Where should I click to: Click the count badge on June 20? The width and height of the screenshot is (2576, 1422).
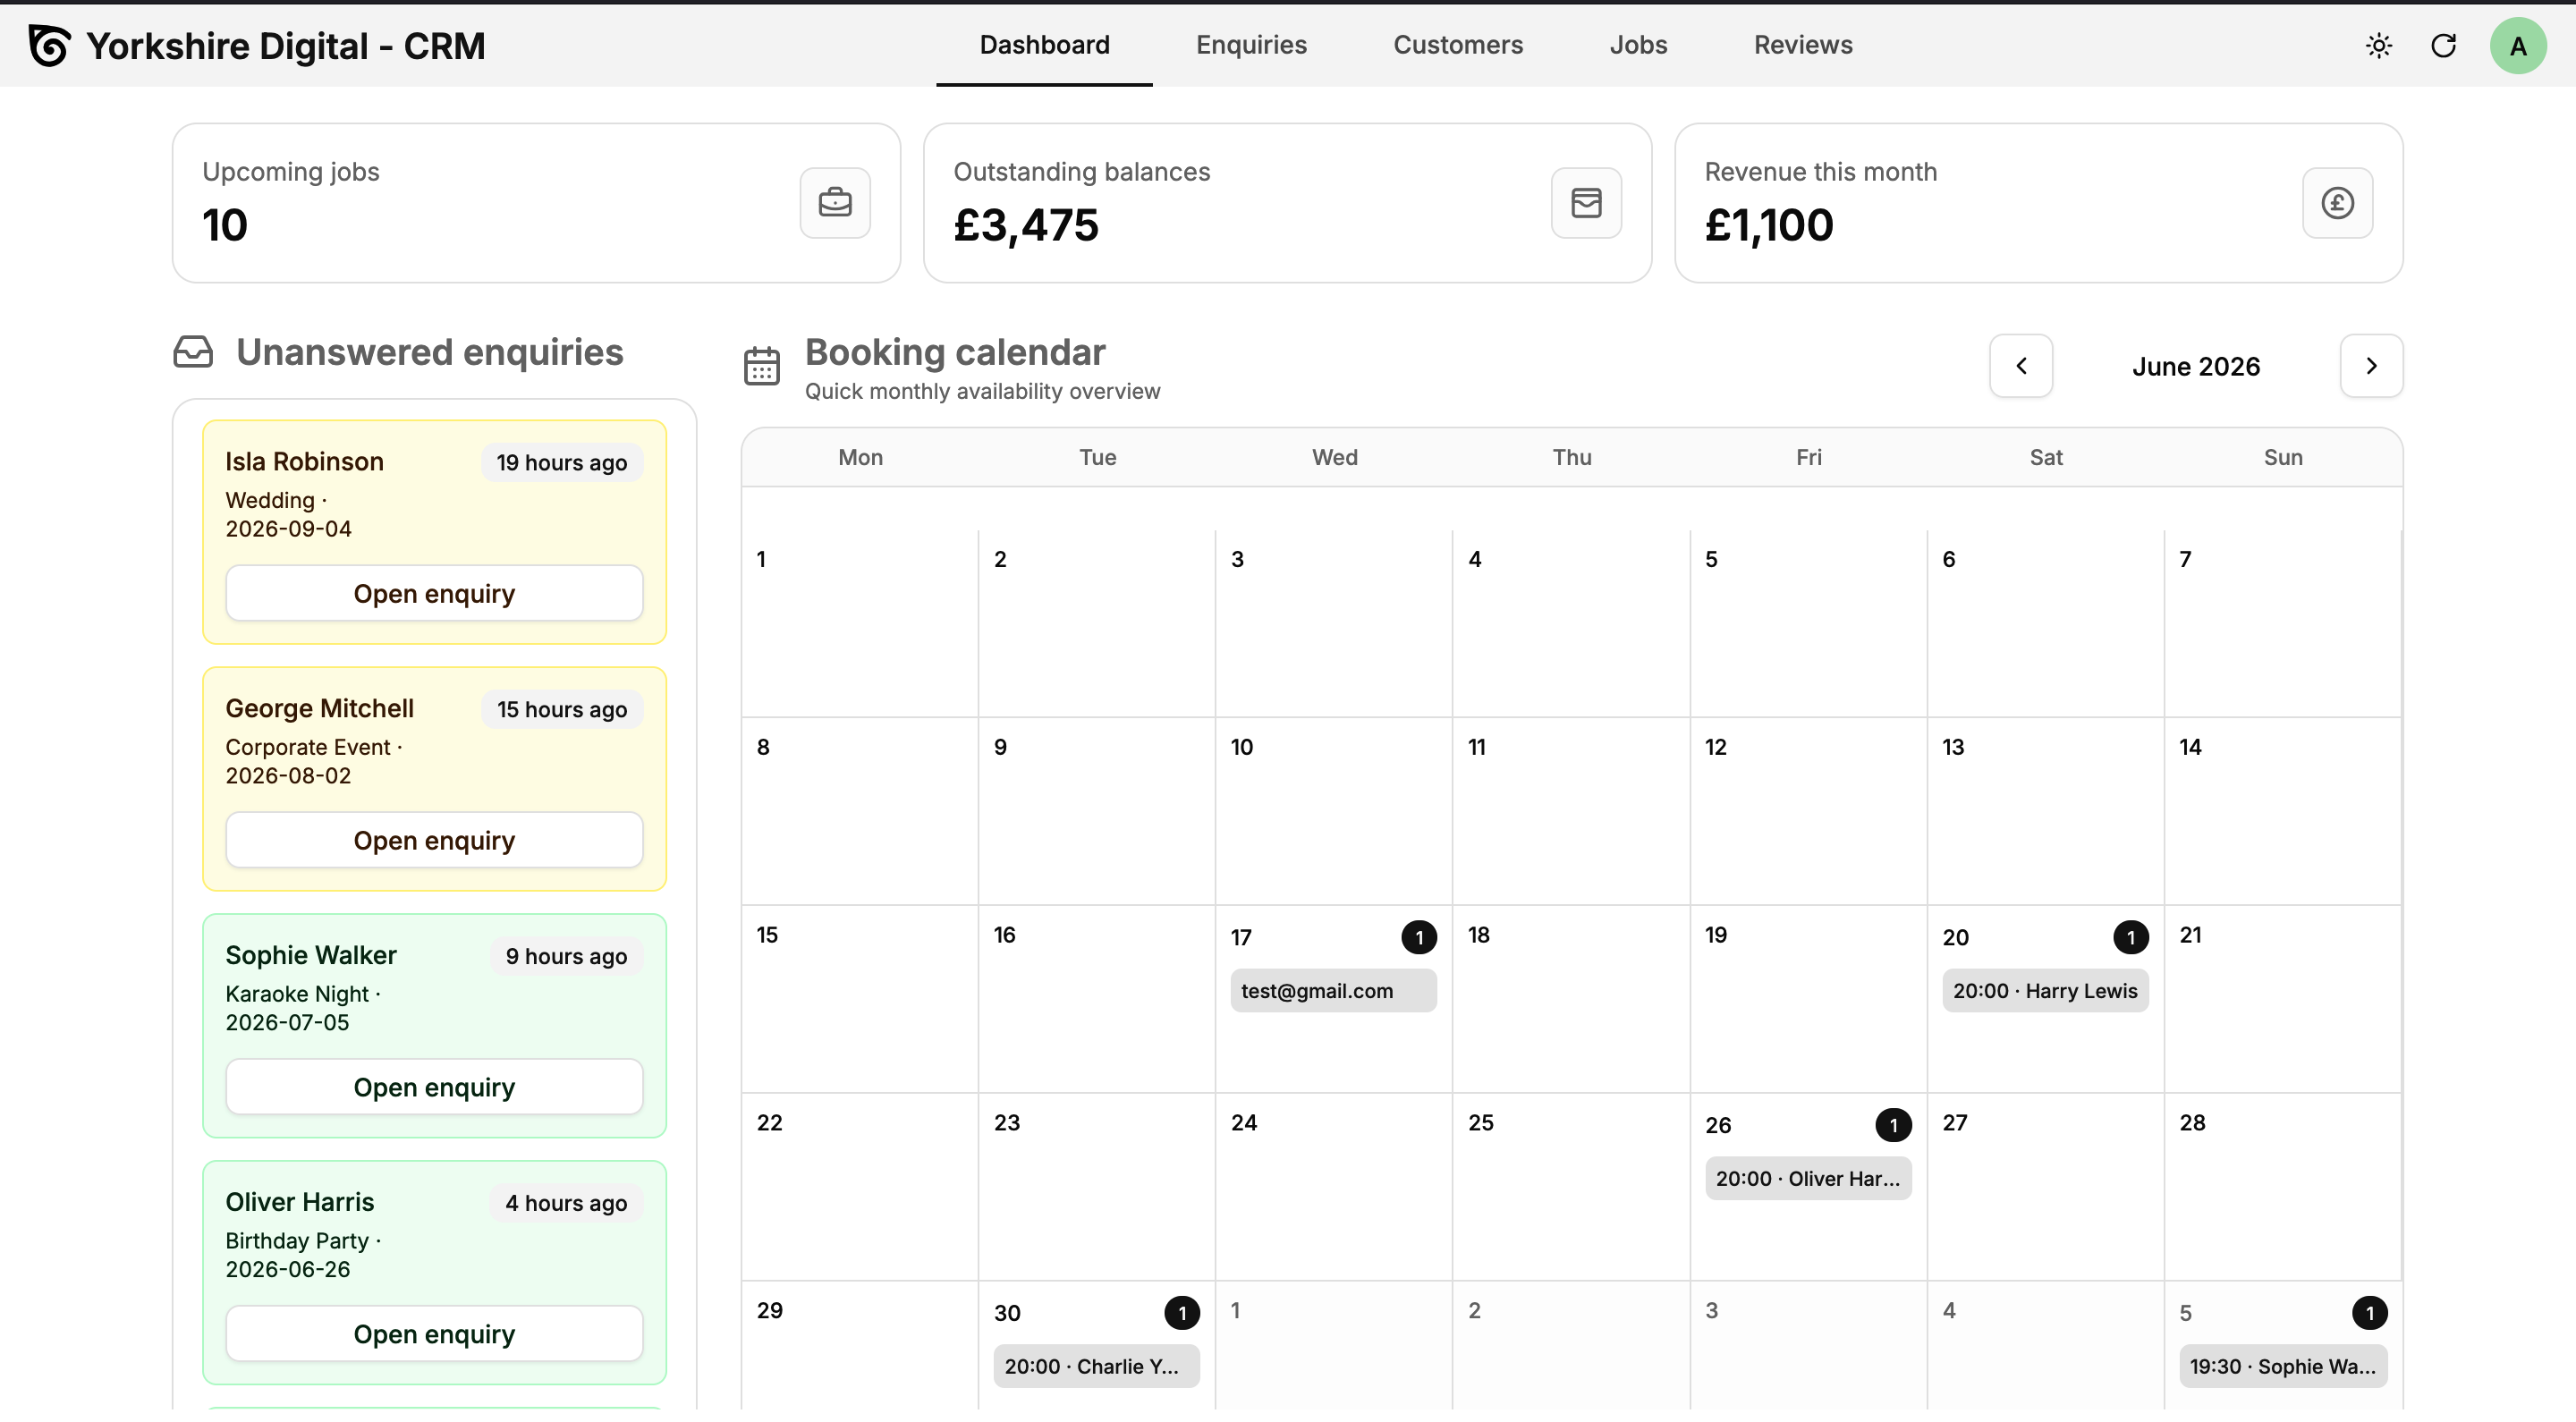(x=2131, y=938)
